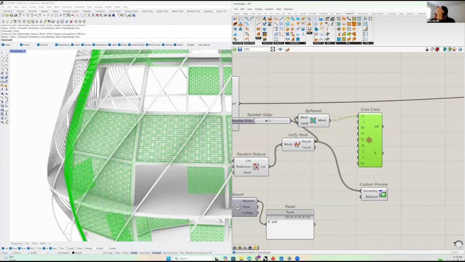Click the sketch/pen tool icon in canvas toolbar
Image resolution: width=465 pixels, height=262 pixels.
[x=287, y=49]
